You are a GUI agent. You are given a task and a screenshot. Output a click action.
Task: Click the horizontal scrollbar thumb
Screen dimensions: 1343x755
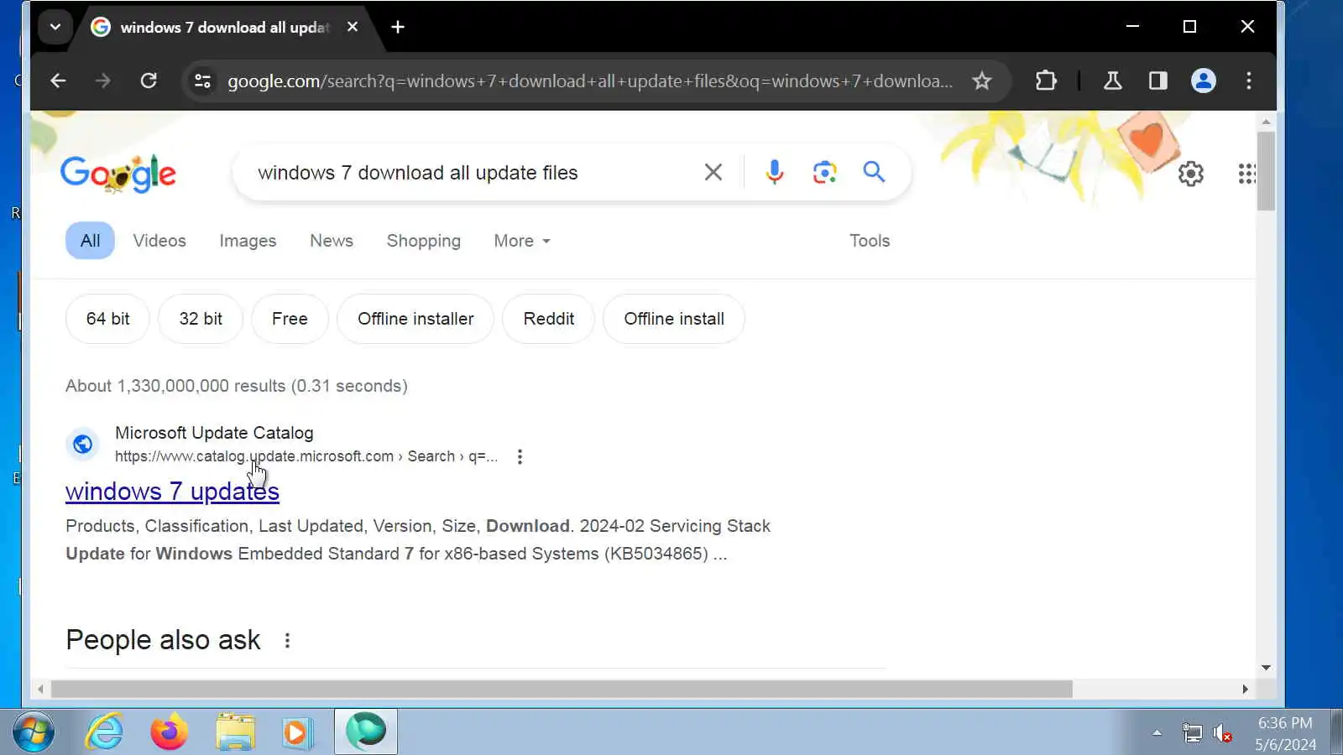pos(562,690)
